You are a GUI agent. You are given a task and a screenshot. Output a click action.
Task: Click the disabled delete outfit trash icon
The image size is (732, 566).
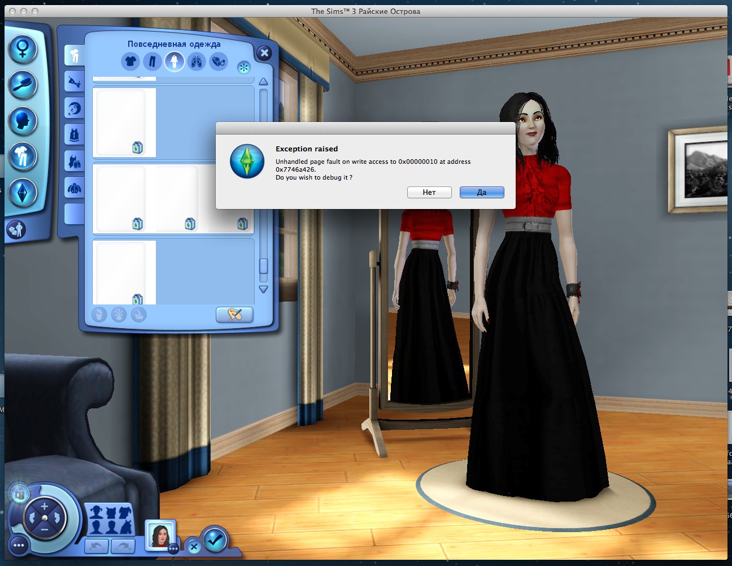(x=99, y=314)
